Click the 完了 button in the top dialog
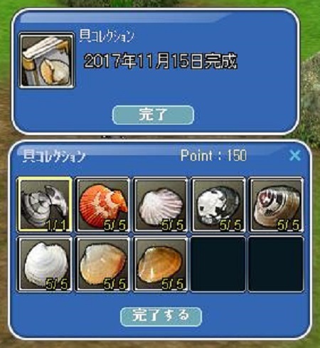 [153, 115]
